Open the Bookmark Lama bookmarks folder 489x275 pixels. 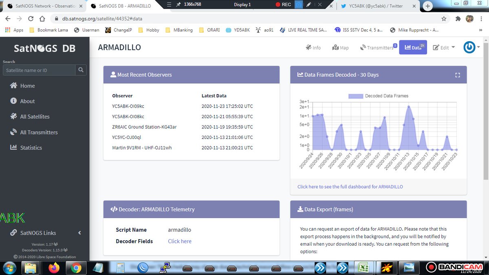49,30
